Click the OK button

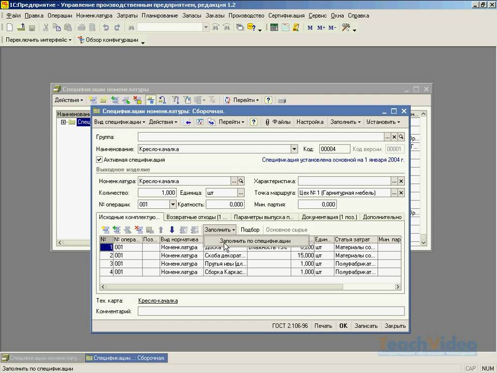click(x=343, y=326)
